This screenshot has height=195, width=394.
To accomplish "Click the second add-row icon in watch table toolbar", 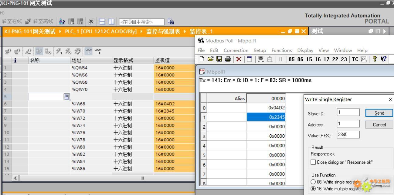I will (17, 51).
